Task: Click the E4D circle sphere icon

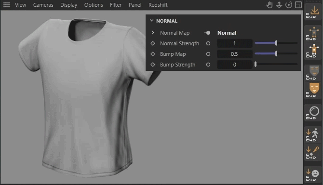Action: (x=313, y=113)
